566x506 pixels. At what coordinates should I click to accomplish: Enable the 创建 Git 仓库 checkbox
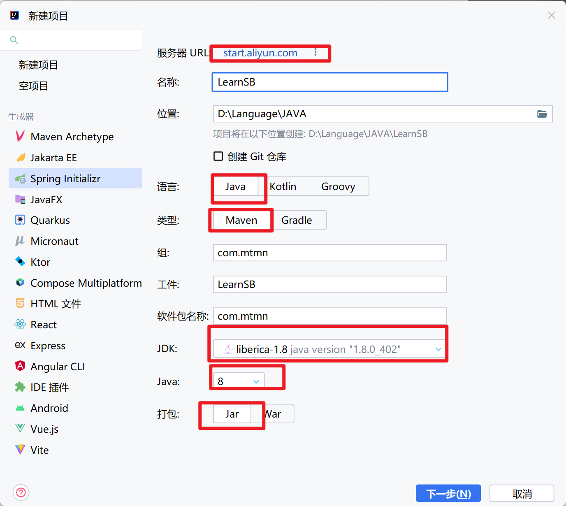pyautogui.click(x=218, y=156)
